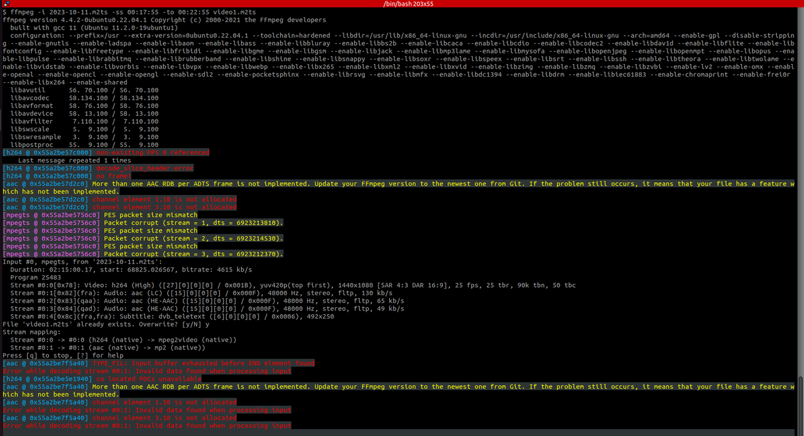Click 'Press [q] to stop, [?] for help'
The width and height of the screenshot is (804, 436).
tap(63, 356)
